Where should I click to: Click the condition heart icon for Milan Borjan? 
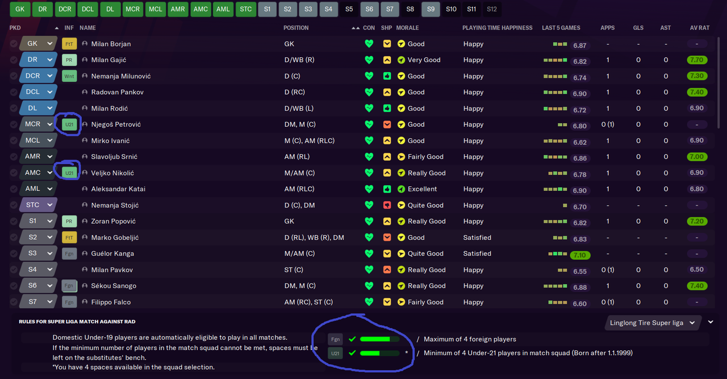point(369,44)
